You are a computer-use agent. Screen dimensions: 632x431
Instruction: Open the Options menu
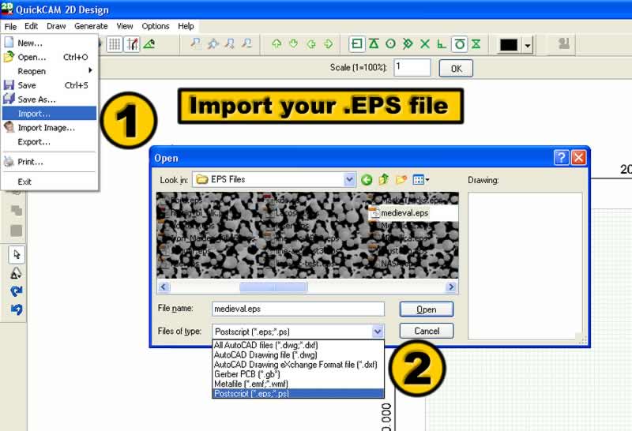(156, 26)
